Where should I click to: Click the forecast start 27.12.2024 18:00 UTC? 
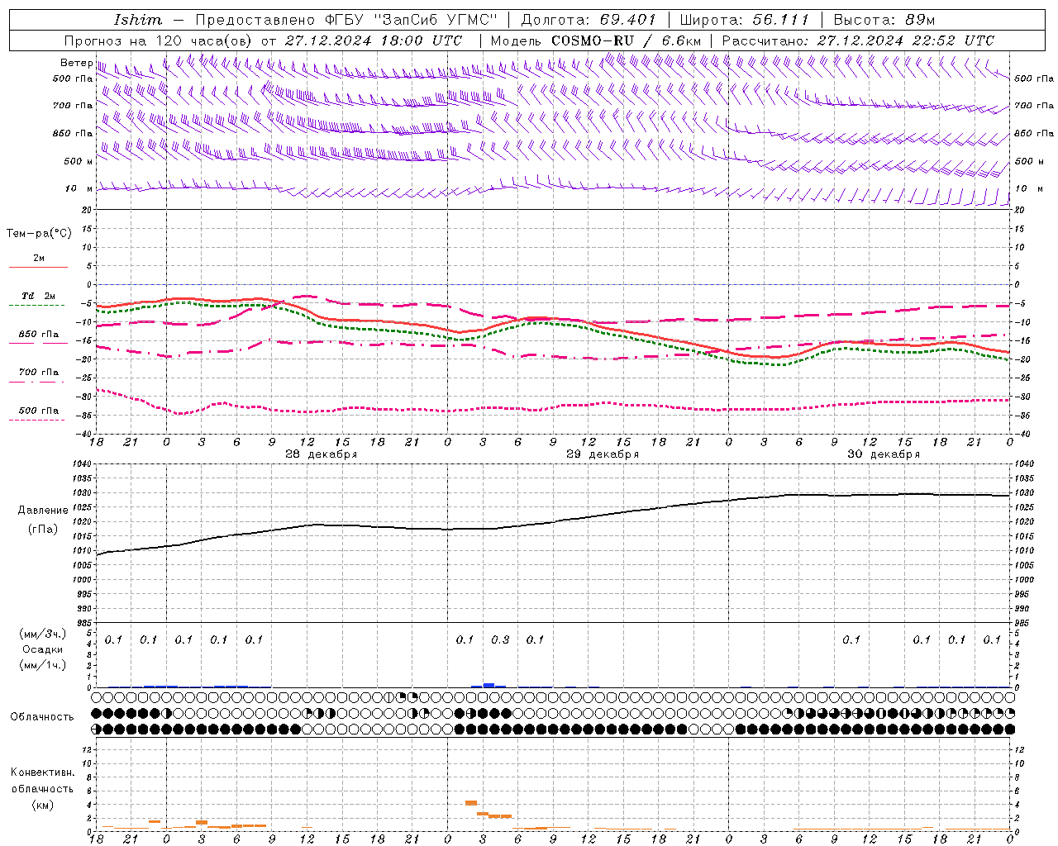tap(373, 40)
